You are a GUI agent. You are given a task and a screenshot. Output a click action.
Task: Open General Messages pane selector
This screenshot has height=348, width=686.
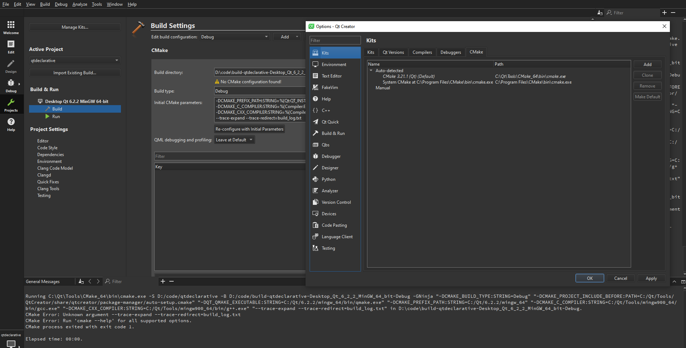50,281
